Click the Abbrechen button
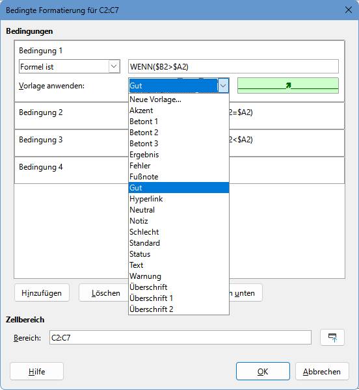Viewport: 359px width, 390px height. tap(322, 371)
